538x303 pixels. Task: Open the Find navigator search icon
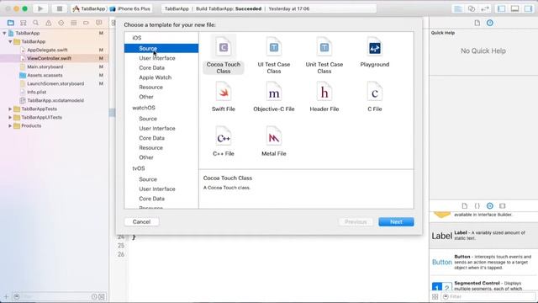[35, 23]
